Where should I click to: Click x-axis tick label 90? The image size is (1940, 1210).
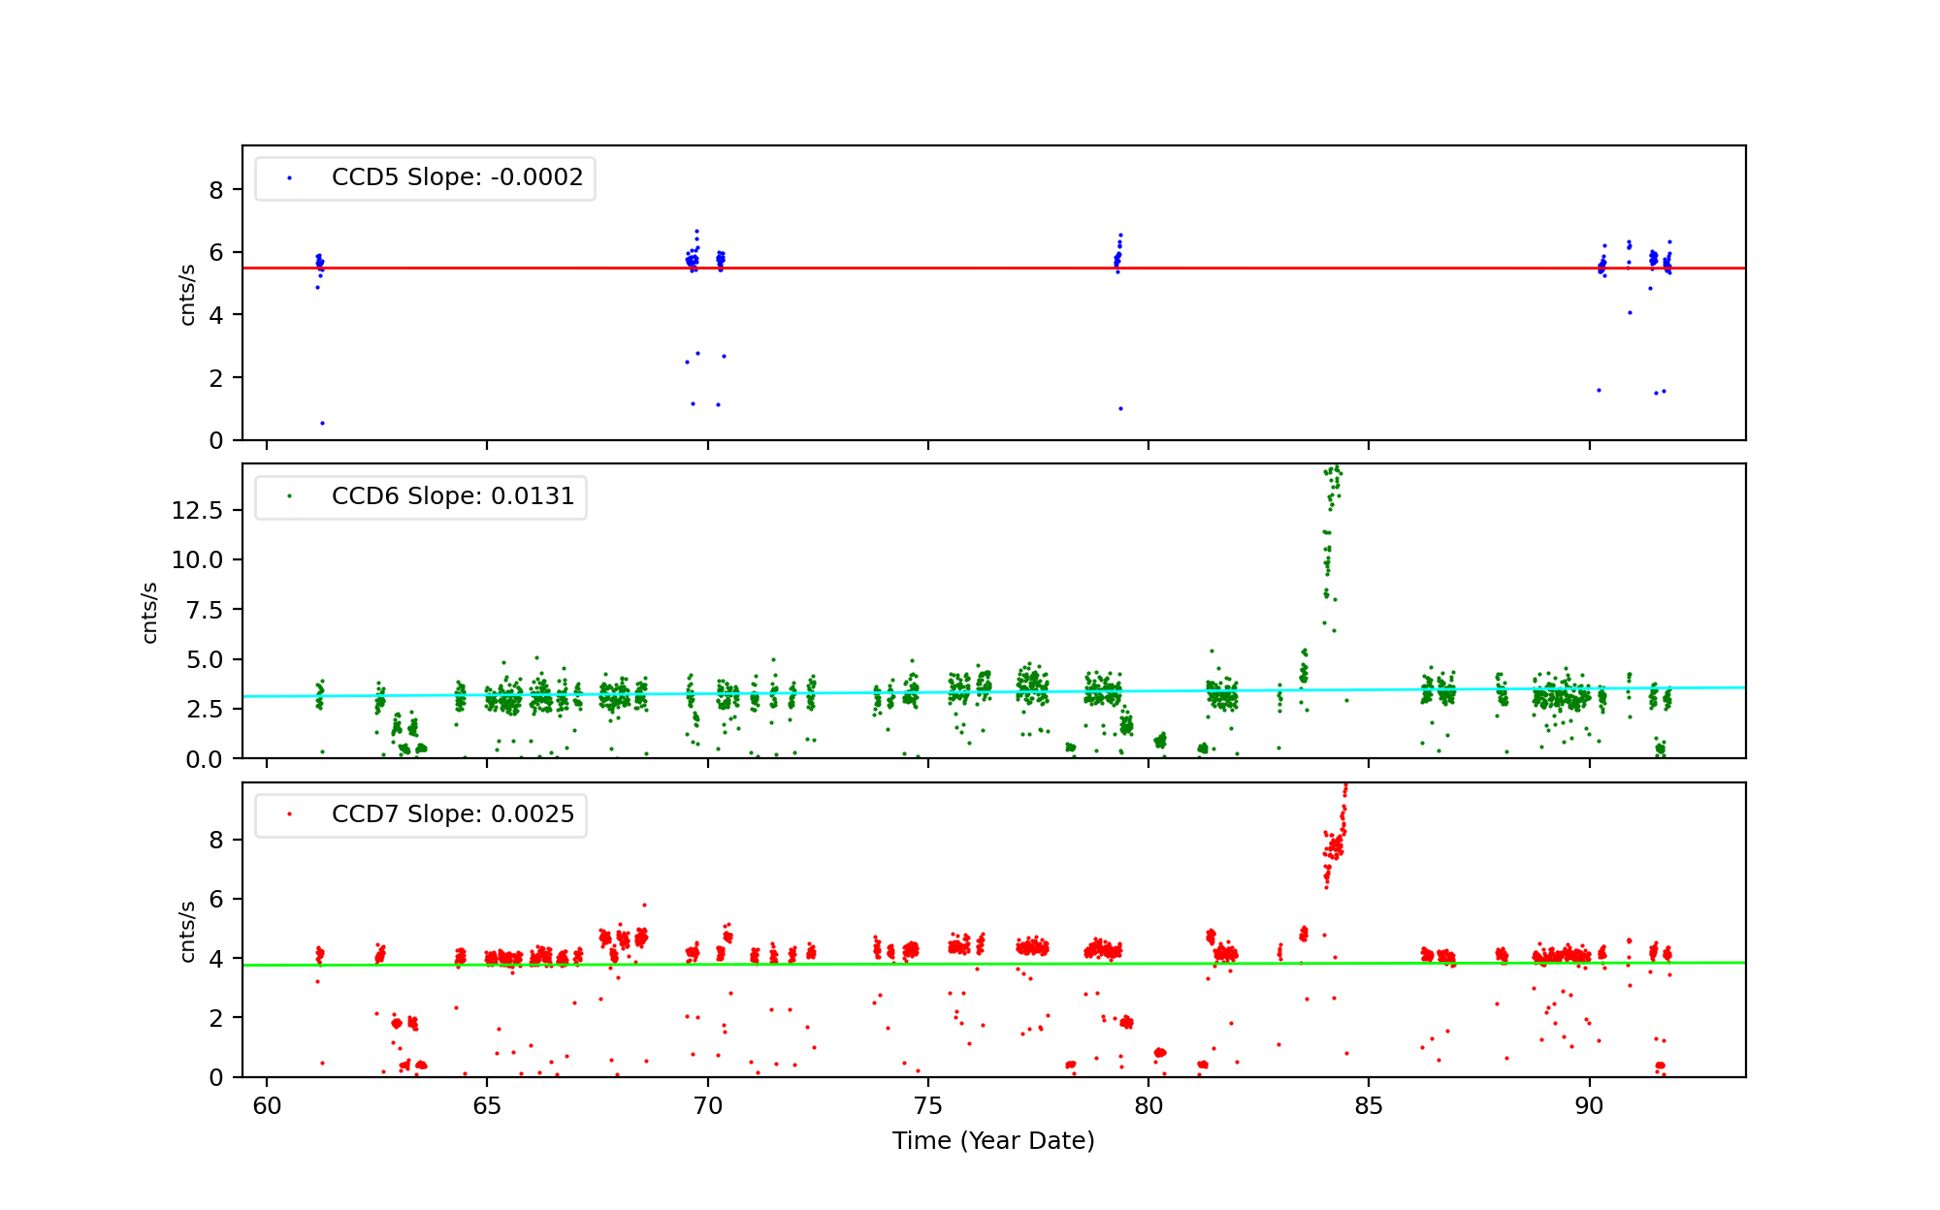click(1589, 1106)
